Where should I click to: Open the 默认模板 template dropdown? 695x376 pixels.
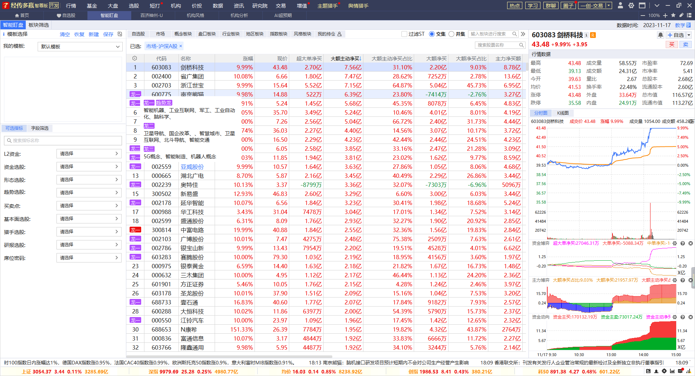point(80,47)
